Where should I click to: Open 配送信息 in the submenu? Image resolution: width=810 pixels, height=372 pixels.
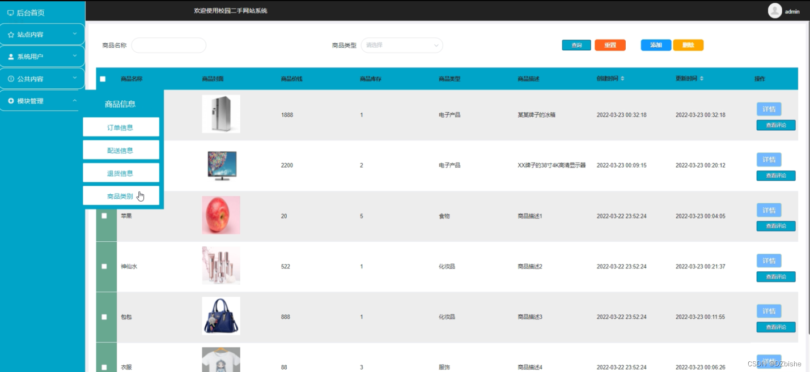(121, 150)
